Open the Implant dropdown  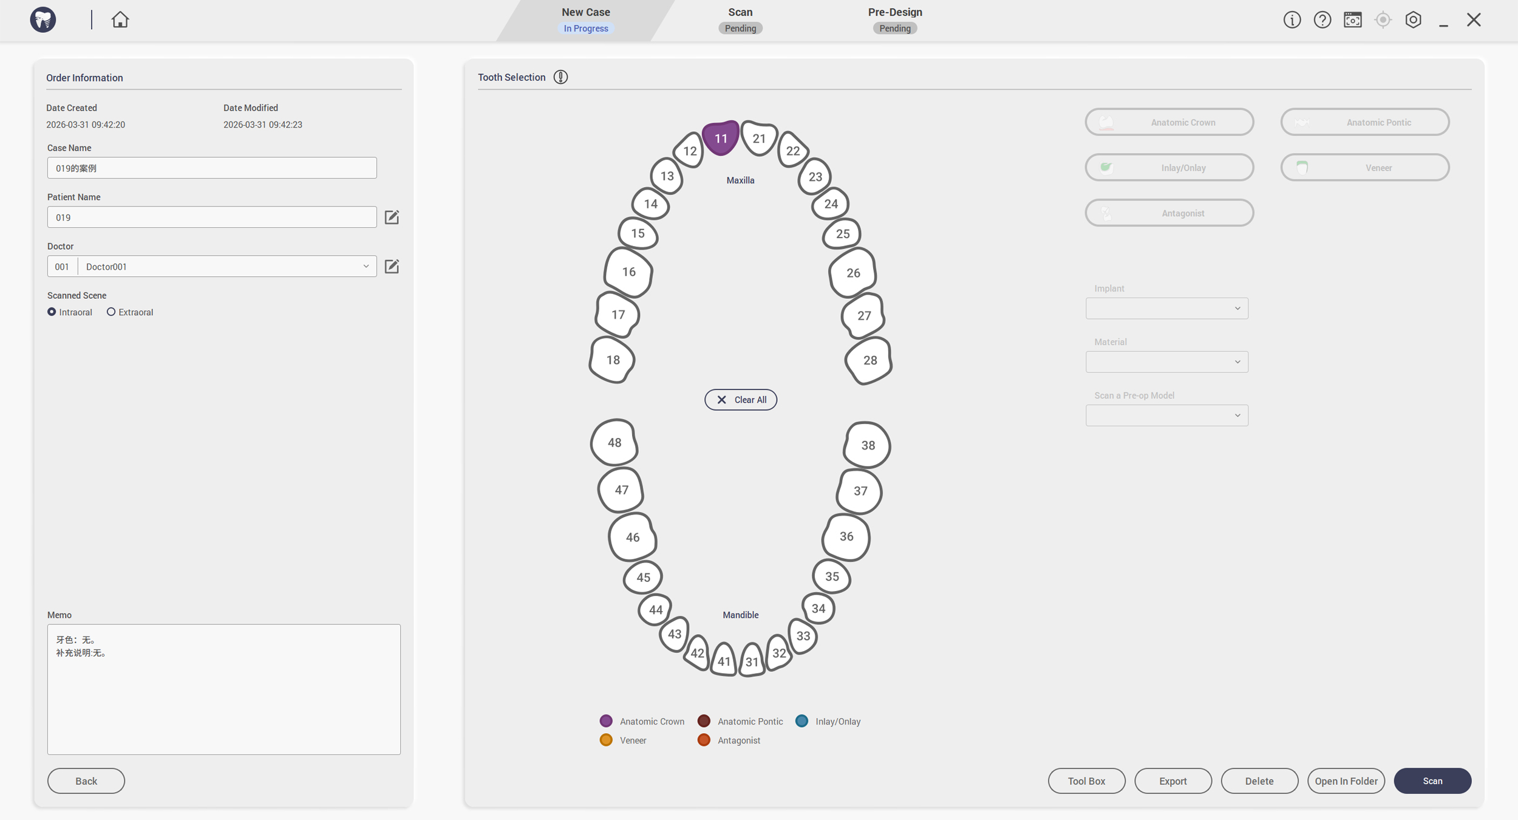tap(1166, 308)
